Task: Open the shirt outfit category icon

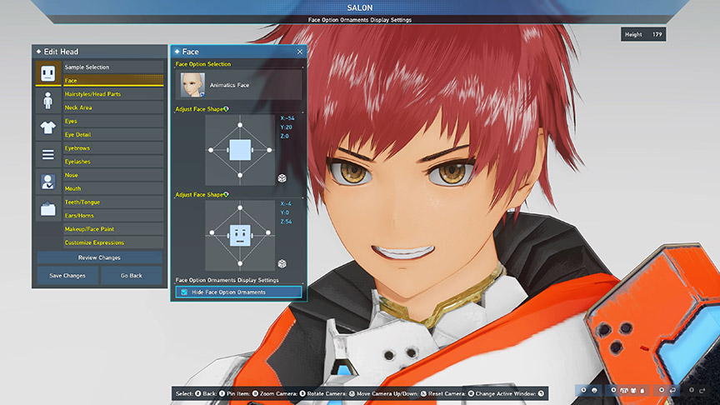Action: point(47,127)
